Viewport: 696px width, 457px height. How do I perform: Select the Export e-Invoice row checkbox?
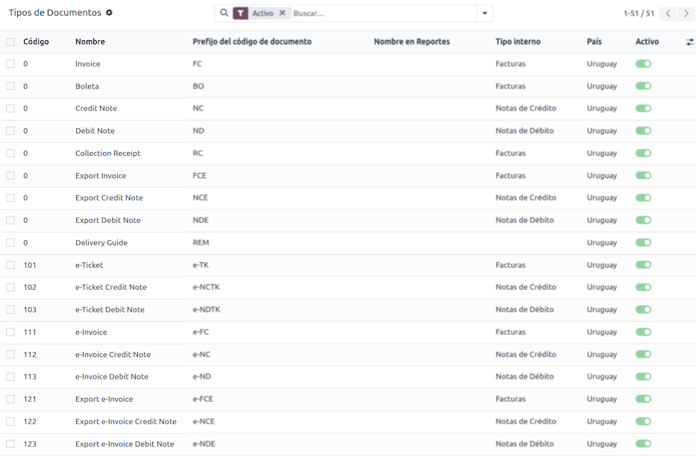click(10, 399)
